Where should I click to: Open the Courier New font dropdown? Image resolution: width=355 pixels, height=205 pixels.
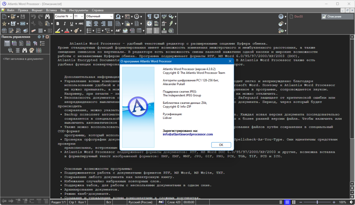(71, 16)
